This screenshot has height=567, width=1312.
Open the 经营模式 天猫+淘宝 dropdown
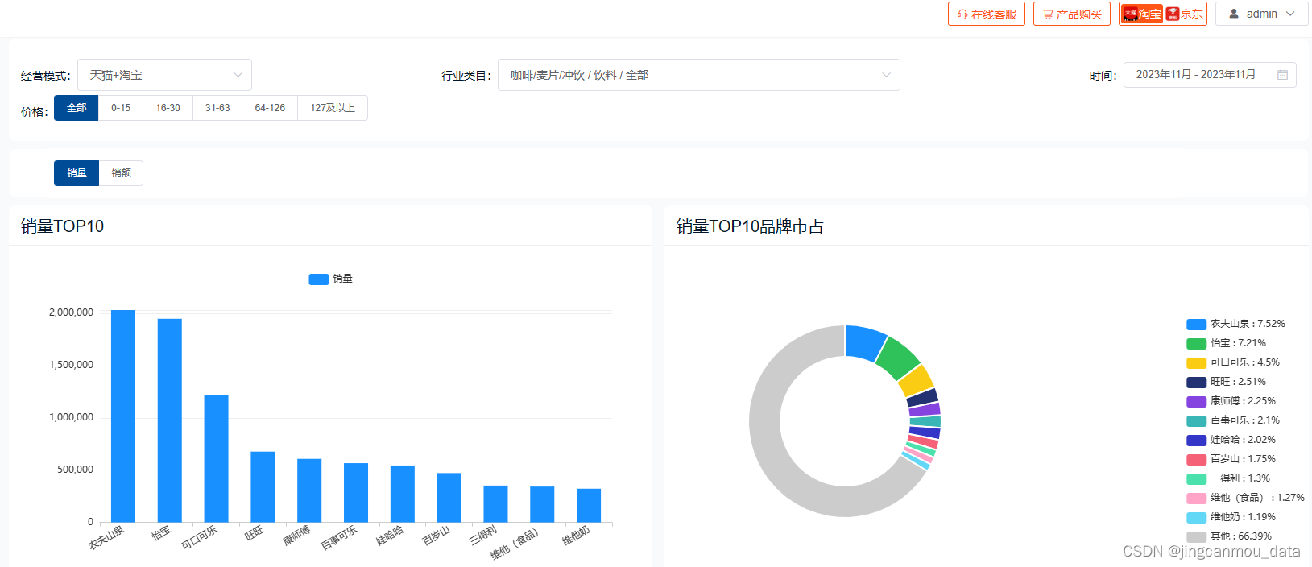[x=164, y=75]
